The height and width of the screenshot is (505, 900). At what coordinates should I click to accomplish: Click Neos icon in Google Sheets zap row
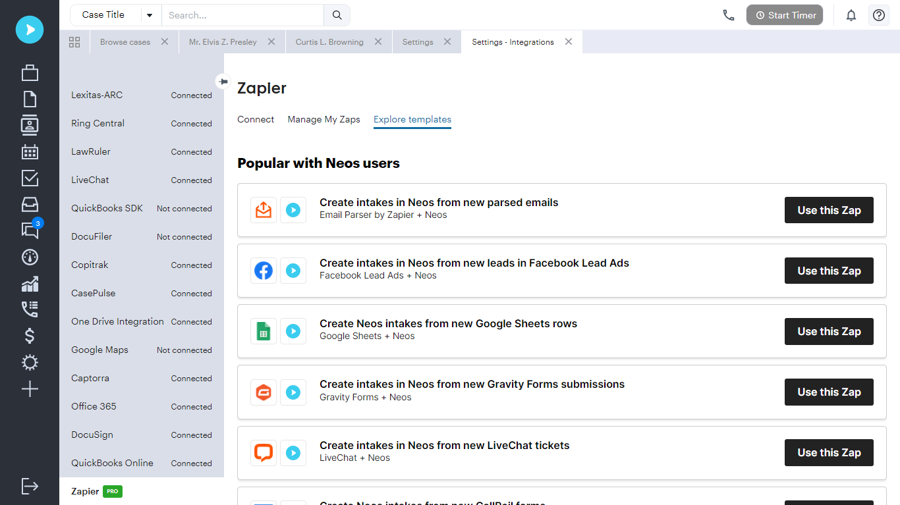click(x=293, y=331)
